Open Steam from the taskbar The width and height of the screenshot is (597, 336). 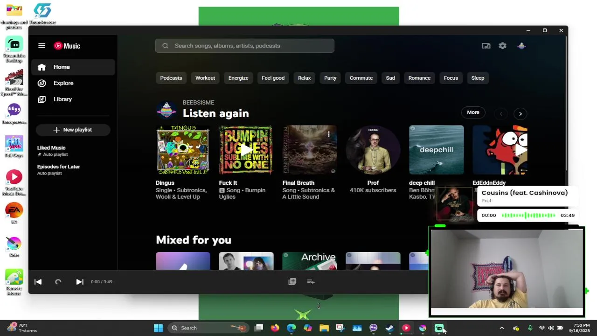tap(389, 328)
